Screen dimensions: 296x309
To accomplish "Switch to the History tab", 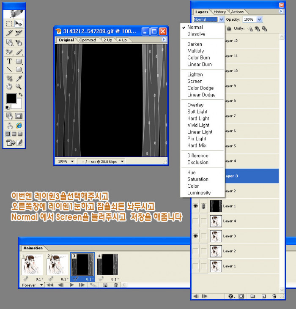I will (219, 12).
